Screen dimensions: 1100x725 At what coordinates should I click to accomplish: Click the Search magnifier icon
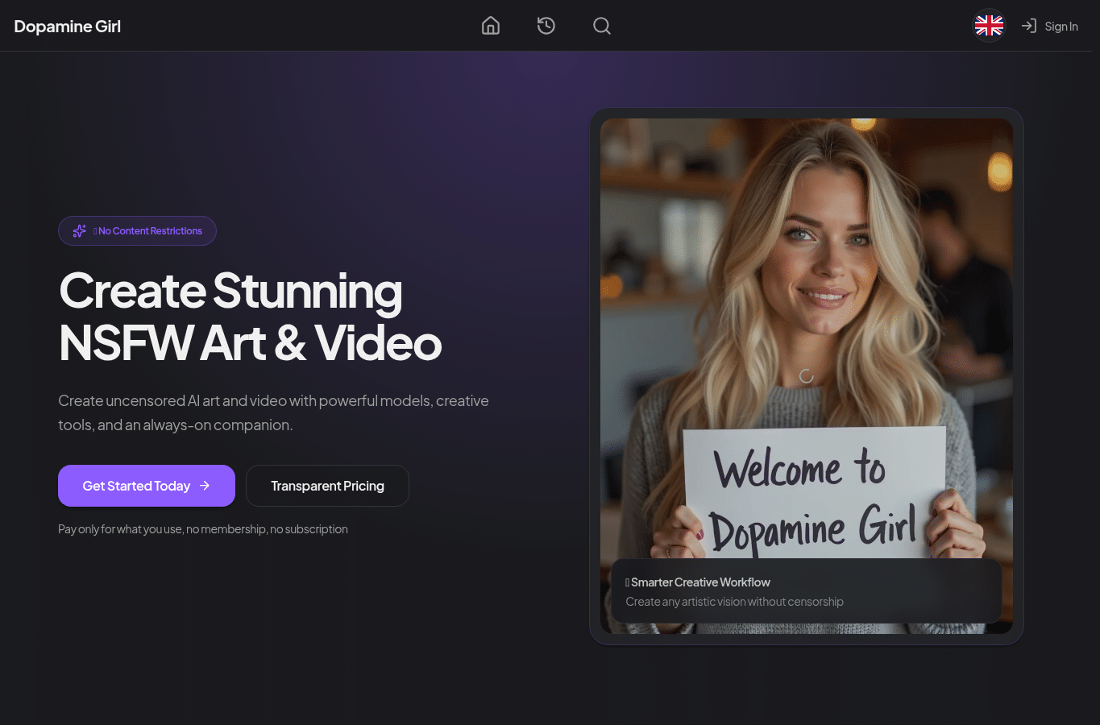(602, 26)
